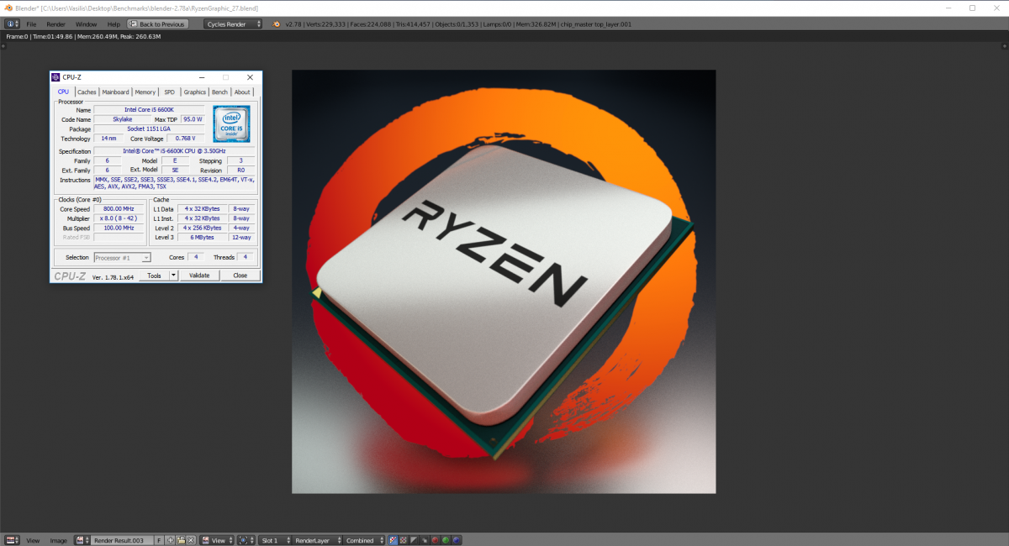The width and height of the screenshot is (1009, 546).
Task: Click the 800.00 MHz core speed value
Action: pyautogui.click(x=119, y=209)
